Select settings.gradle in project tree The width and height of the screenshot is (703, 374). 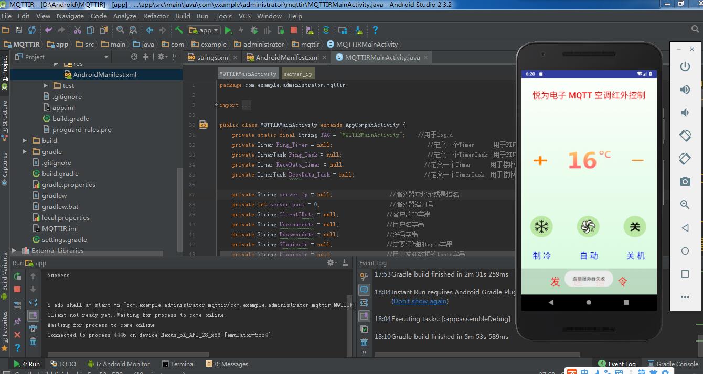65,239
